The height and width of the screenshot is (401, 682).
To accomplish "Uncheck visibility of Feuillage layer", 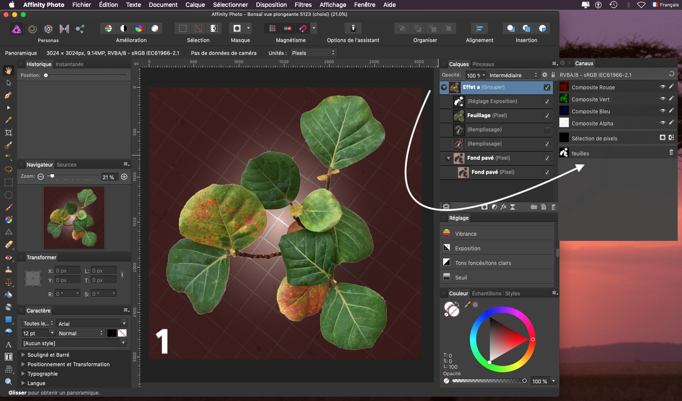I will pos(547,115).
